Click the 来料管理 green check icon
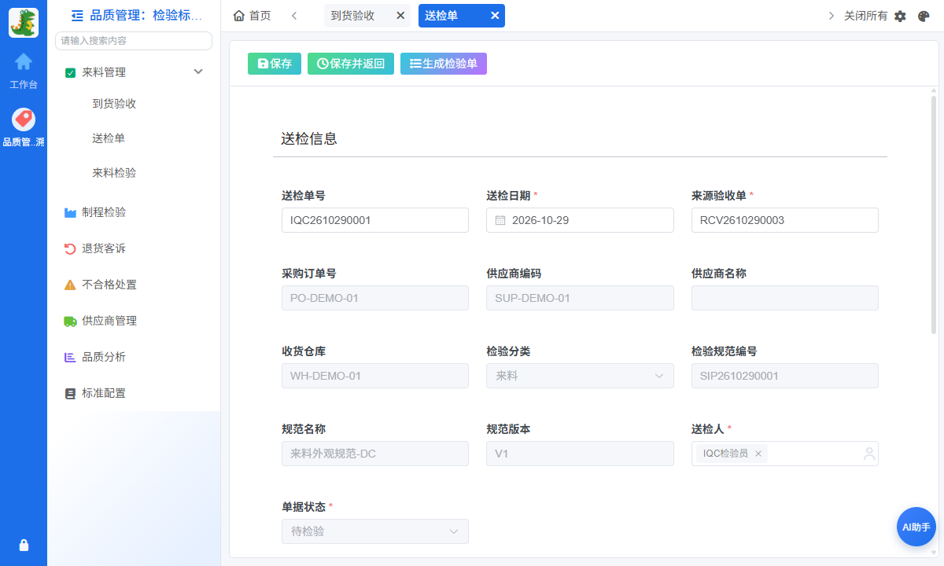Viewport: 944px width, 566px height. [x=70, y=72]
